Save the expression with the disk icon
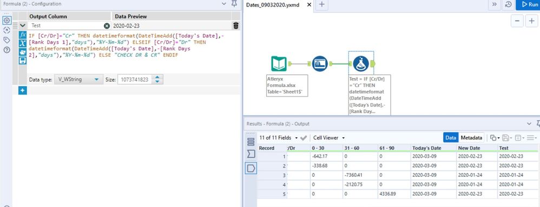Screen dimensions: 540x207 [x=22, y=61]
